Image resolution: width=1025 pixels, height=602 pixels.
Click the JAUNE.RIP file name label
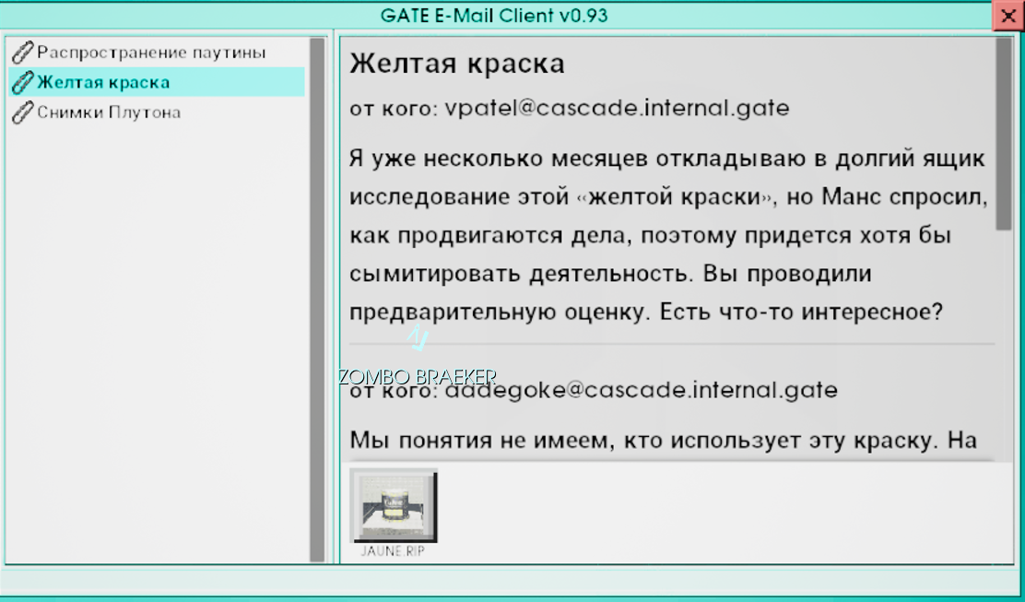tap(393, 551)
